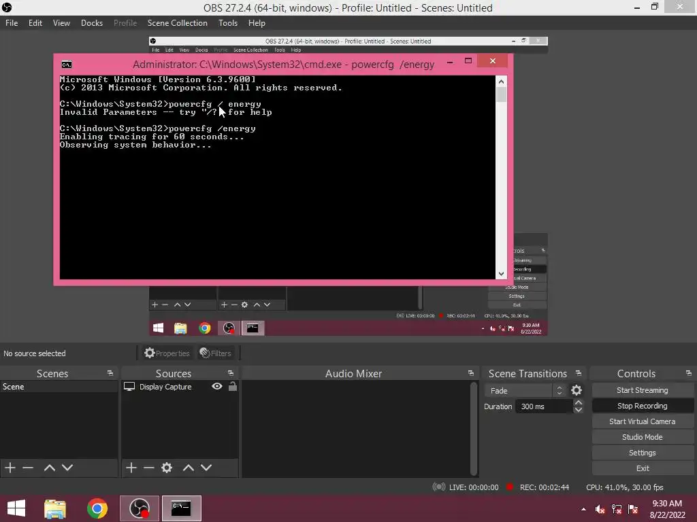Click Stop Recording button
Screen dimensions: 697x522
643,406
